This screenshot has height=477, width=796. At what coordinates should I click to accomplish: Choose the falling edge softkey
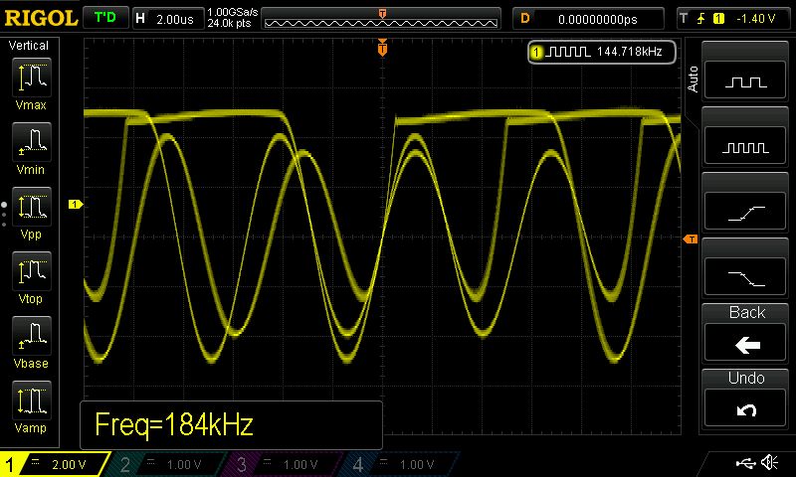[x=746, y=275]
